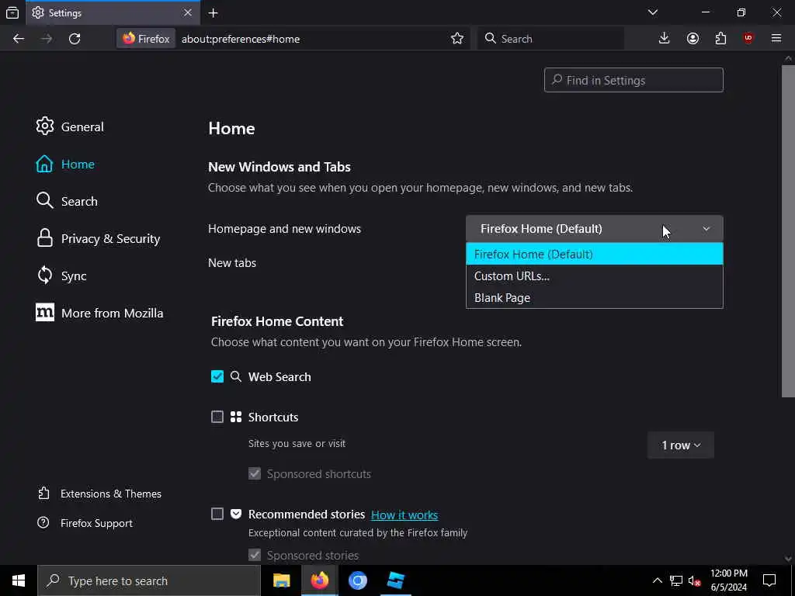Open More from Mozilla category
The image size is (795, 596).
(x=100, y=313)
